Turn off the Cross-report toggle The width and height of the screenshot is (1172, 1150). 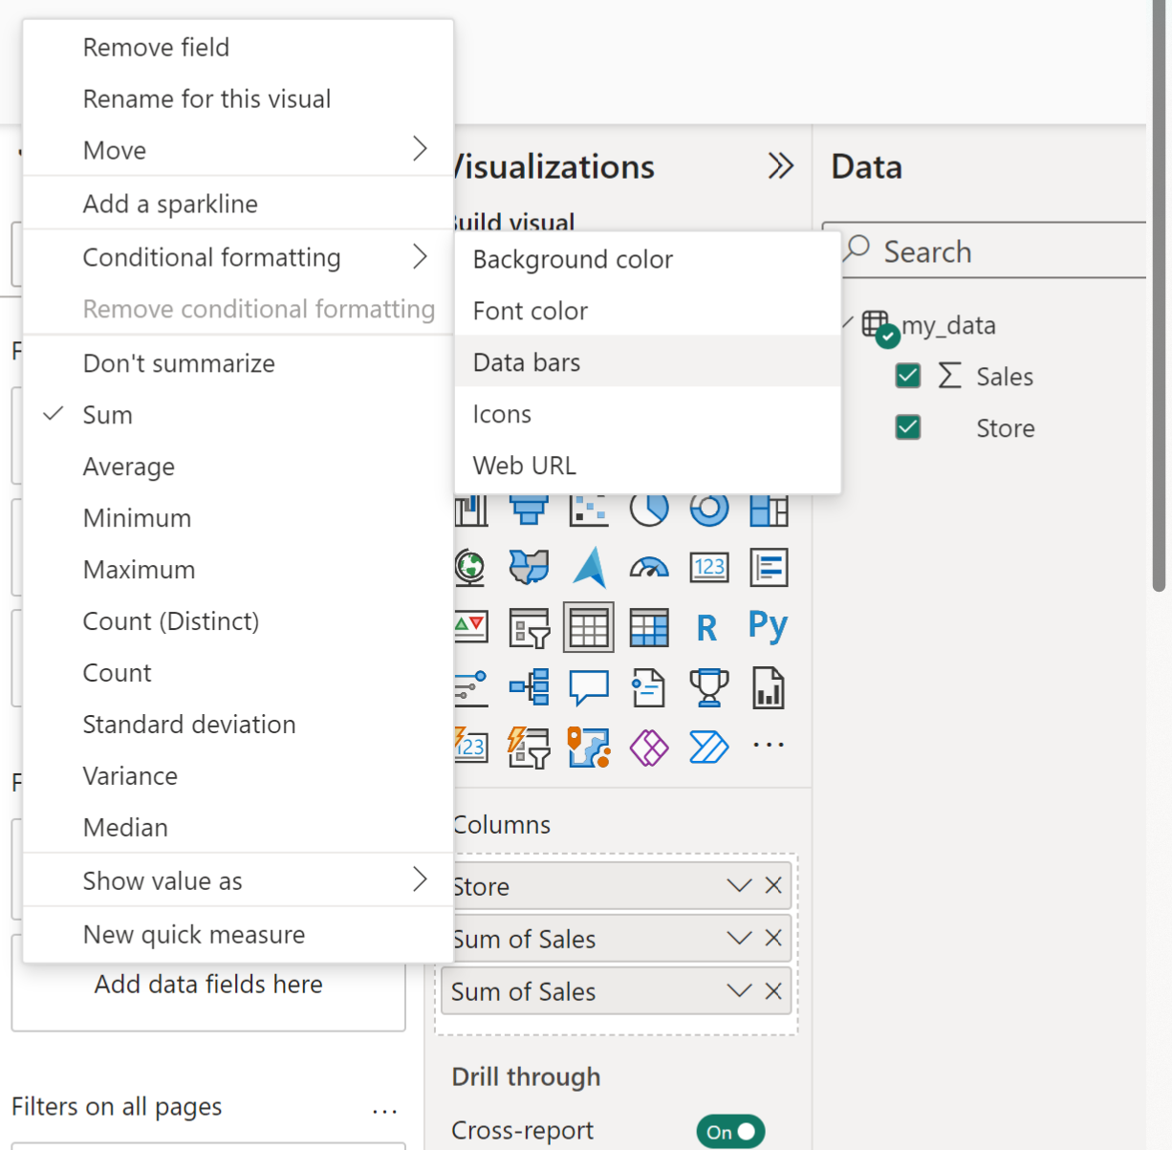click(731, 1132)
